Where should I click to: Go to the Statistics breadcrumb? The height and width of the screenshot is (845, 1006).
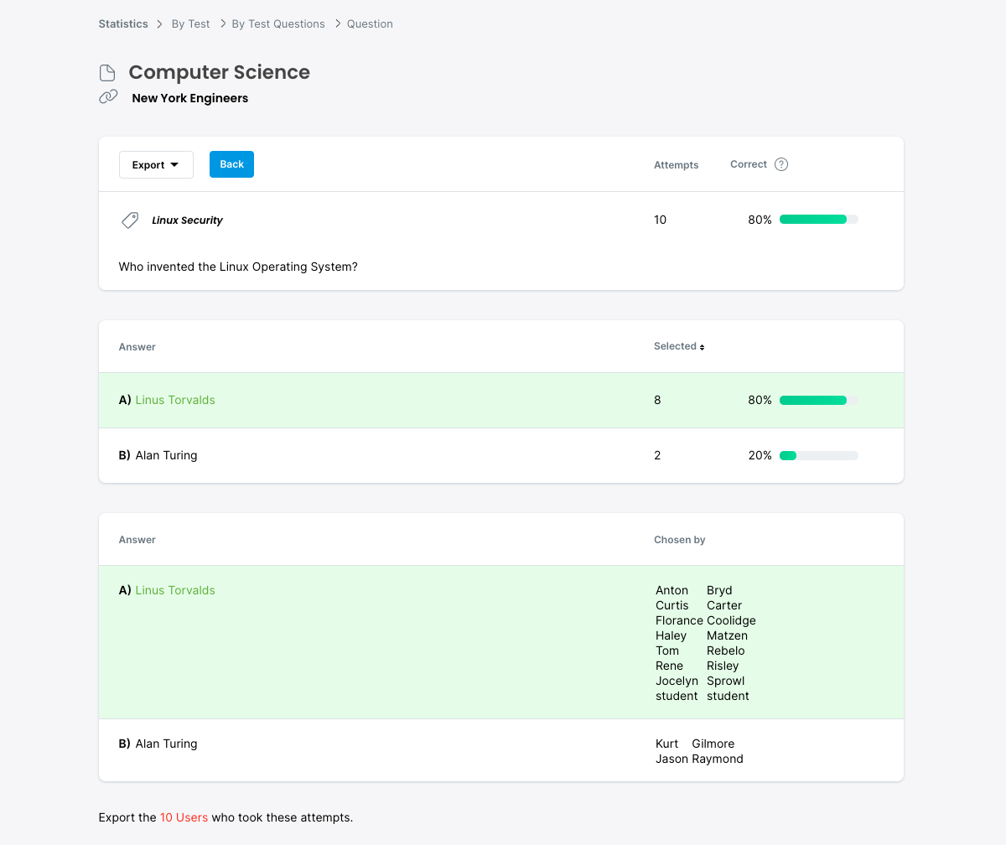123,24
